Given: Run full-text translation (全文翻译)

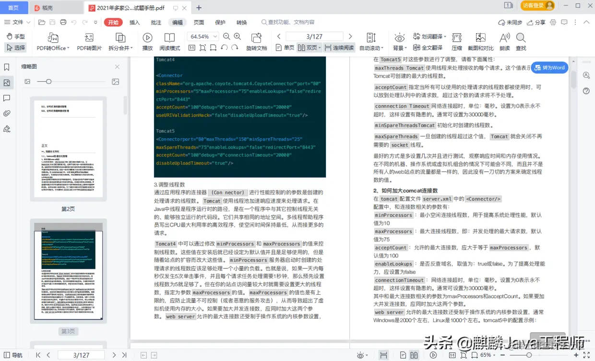Looking at the screenshot, I should [x=428, y=48].
